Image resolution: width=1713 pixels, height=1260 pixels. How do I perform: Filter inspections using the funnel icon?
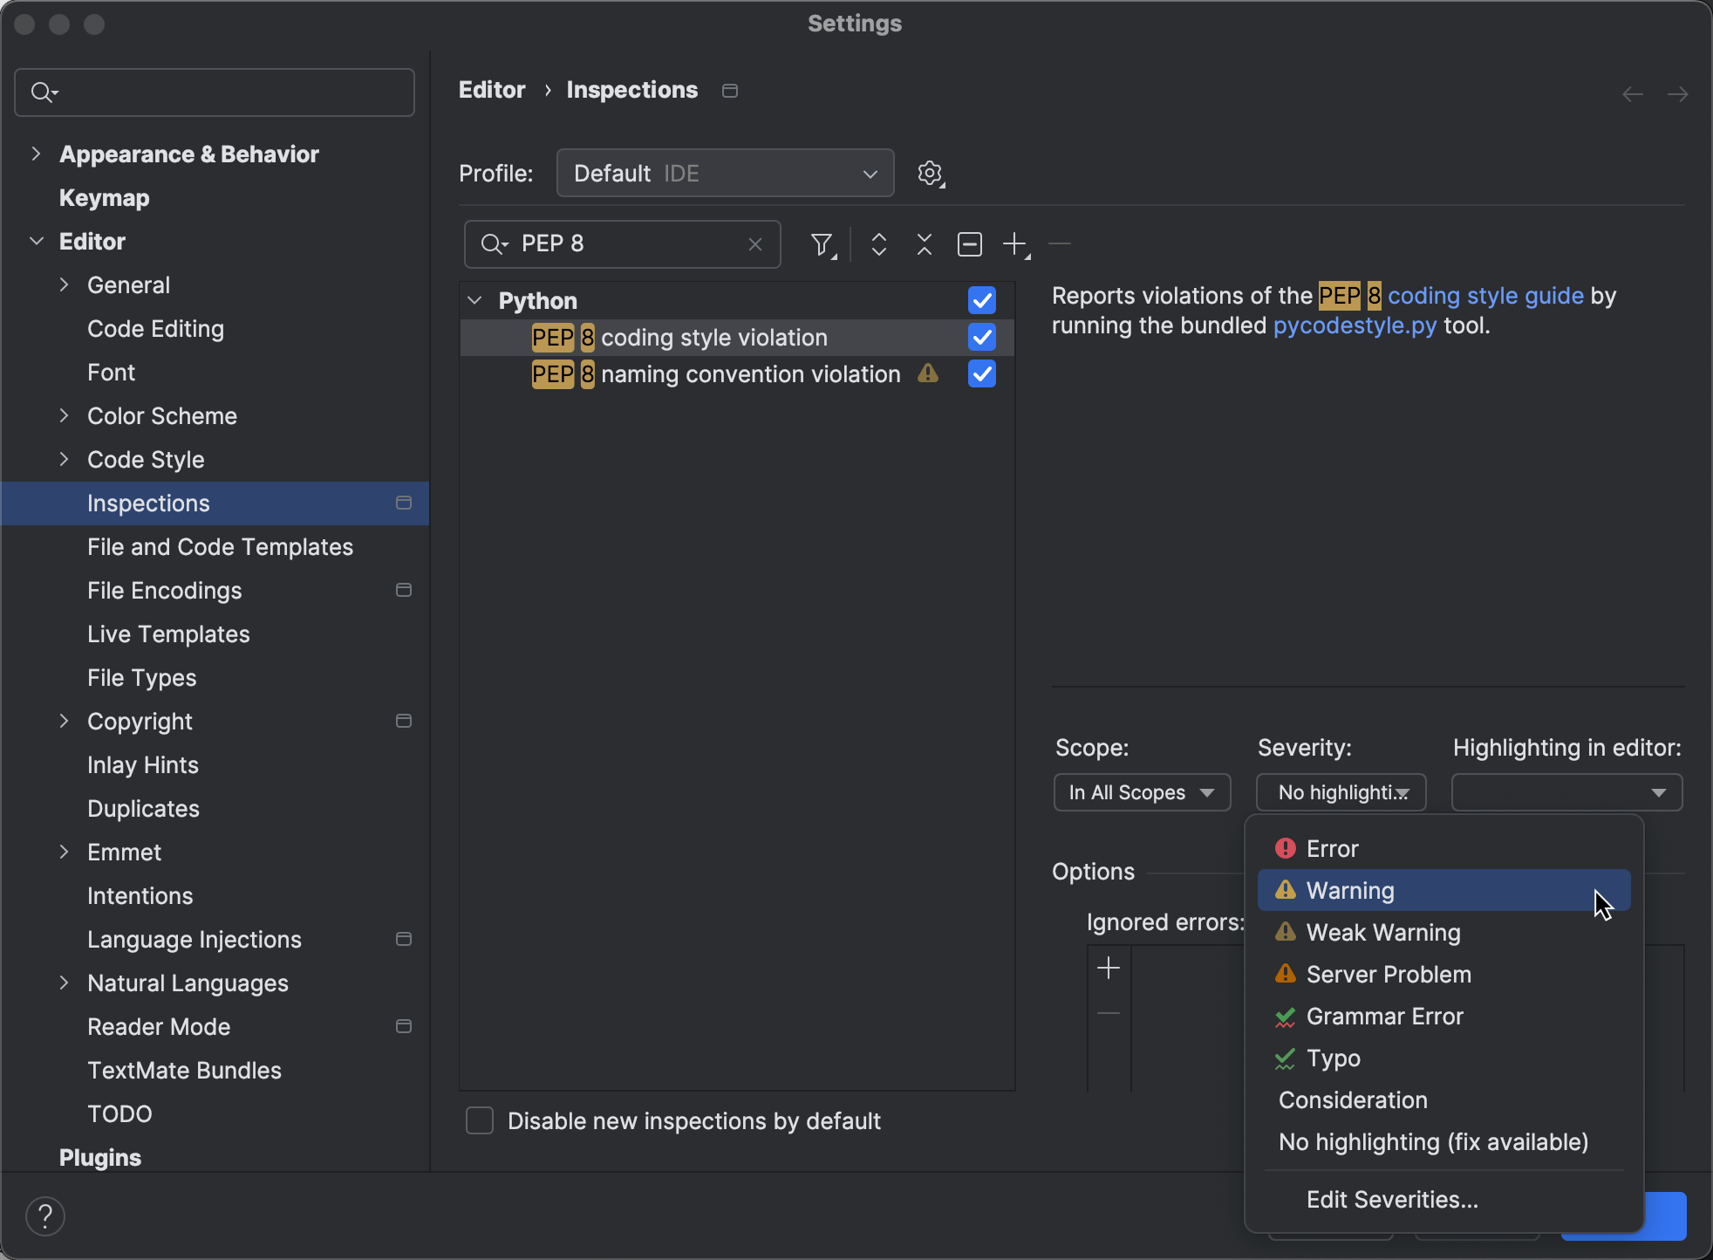822,244
